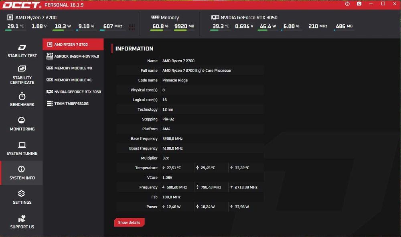Click the CPU chip icon in header
The height and width of the screenshot is (237, 401).
point(10,17)
